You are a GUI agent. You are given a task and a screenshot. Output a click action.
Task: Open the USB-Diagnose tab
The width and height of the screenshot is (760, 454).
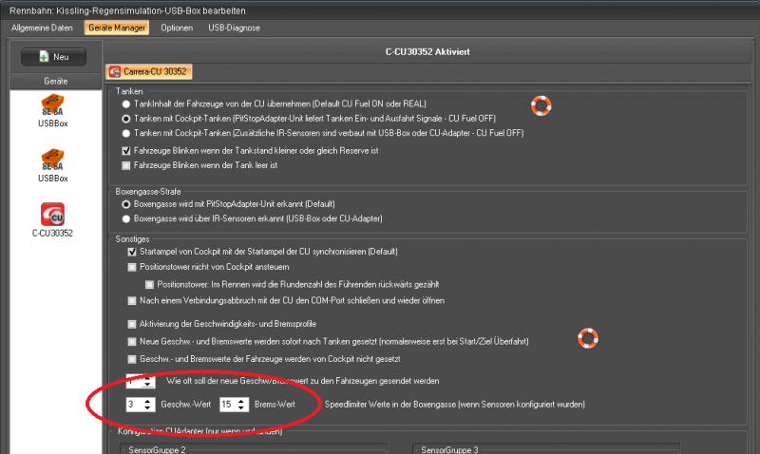point(234,28)
